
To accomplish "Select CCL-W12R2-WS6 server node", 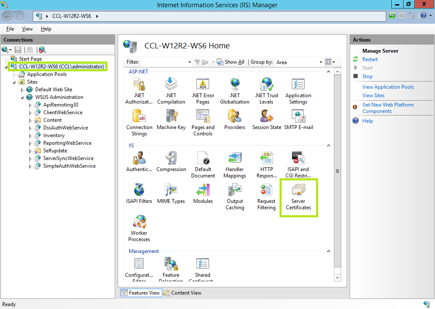I will [61, 67].
